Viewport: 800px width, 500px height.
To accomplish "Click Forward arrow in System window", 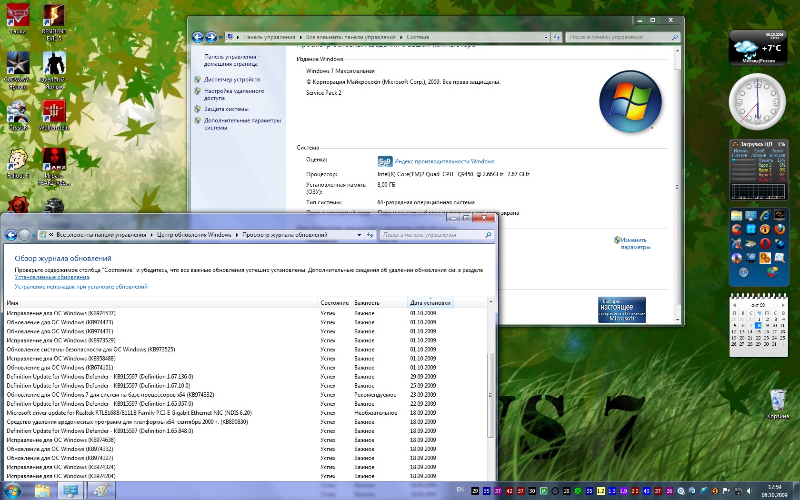I will tap(211, 37).
